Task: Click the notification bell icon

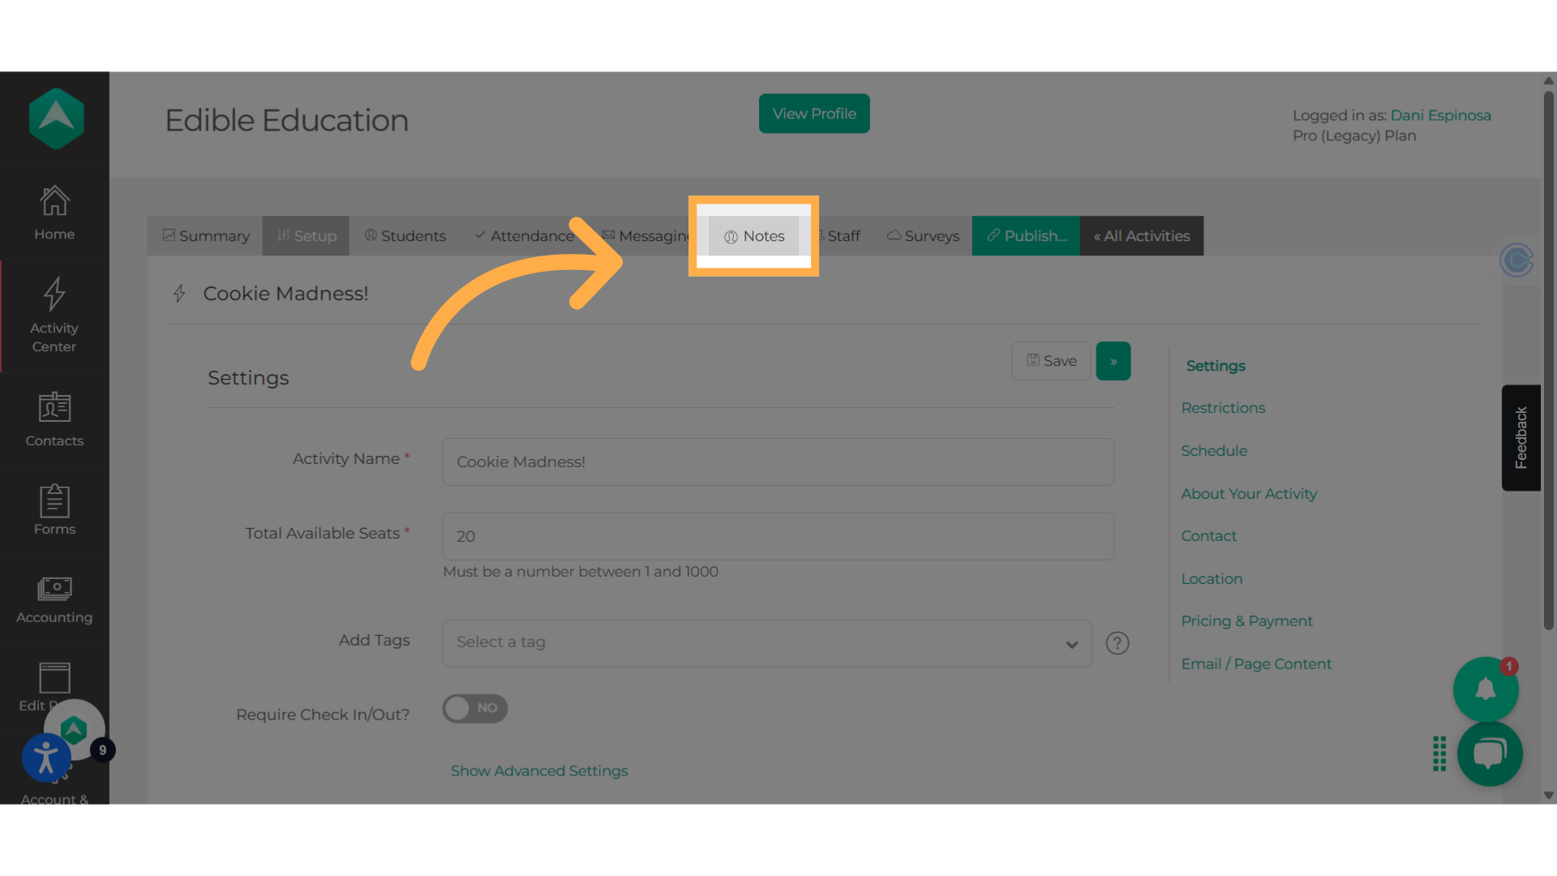Action: coord(1485,689)
